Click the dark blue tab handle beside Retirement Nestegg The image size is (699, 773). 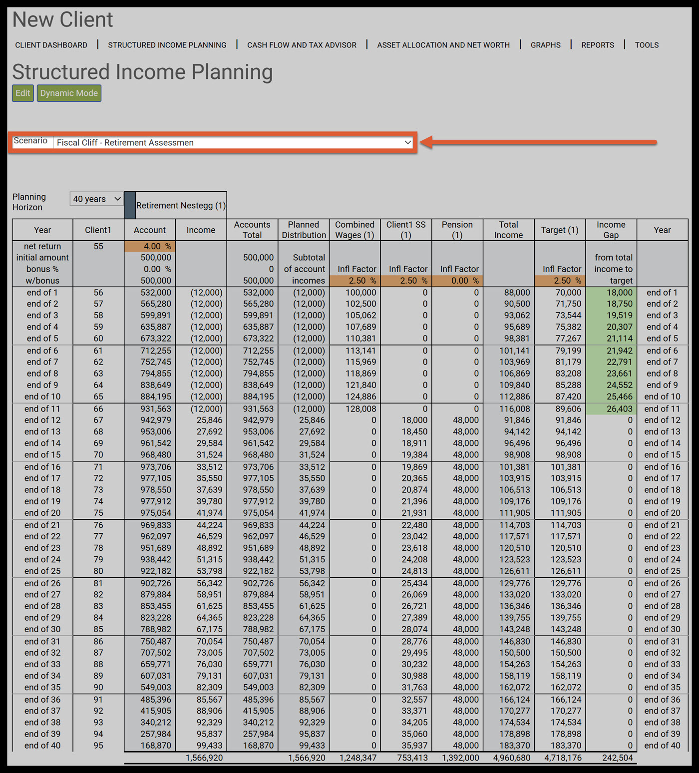(x=130, y=205)
